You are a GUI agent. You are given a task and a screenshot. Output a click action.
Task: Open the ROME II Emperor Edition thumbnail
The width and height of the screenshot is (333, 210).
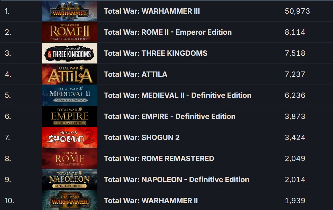tap(70, 32)
